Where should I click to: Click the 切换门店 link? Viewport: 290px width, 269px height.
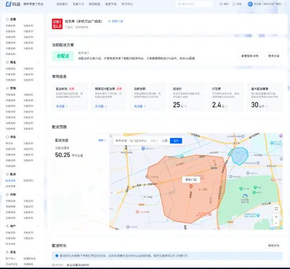click(117, 21)
